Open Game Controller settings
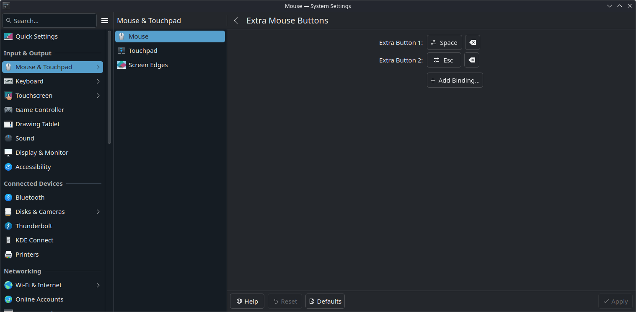 (x=52, y=110)
